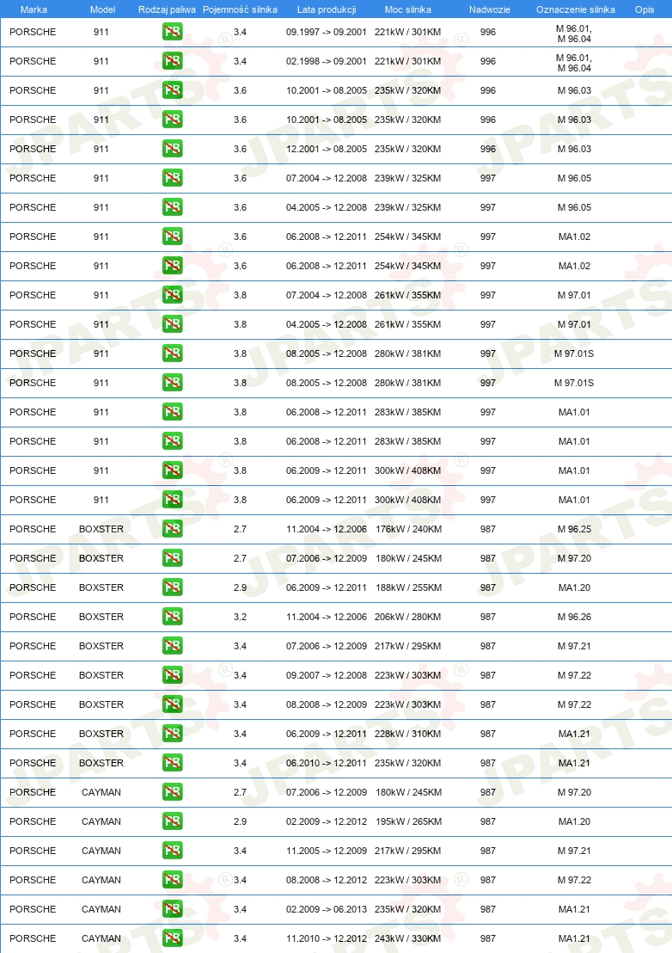
Task: Click PORSCHE in the Cayman 243kW row
Action: click(33, 938)
